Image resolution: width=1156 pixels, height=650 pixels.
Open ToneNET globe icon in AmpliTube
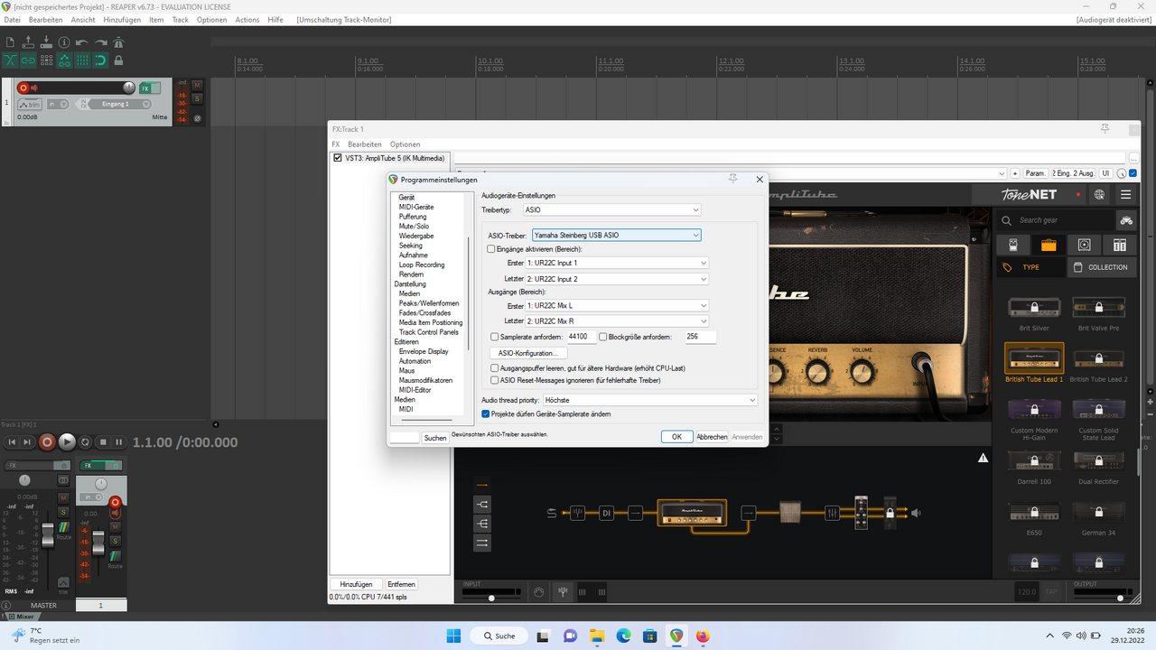1099,194
